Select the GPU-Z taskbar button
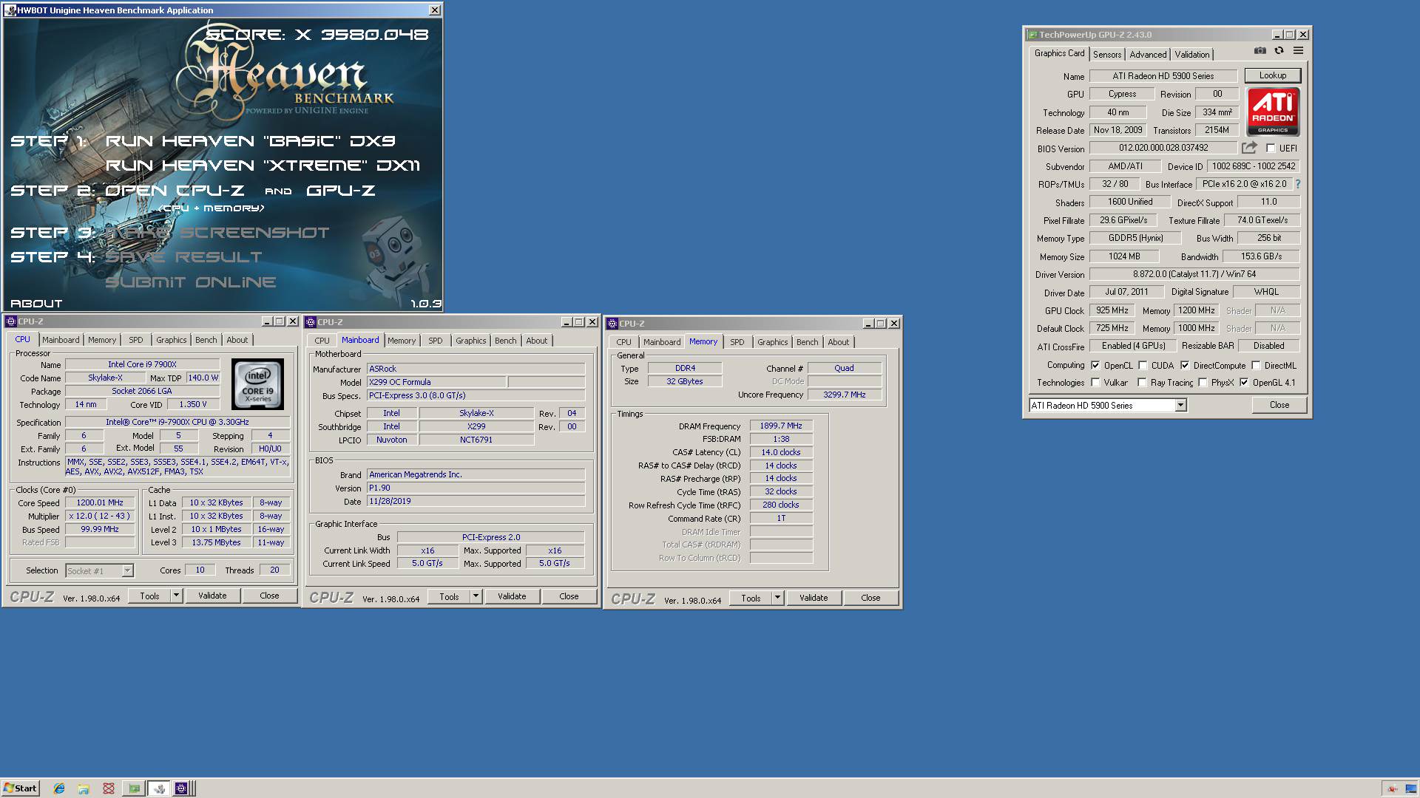Viewport: 1420px width, 798px height. (x=134, y=788)
